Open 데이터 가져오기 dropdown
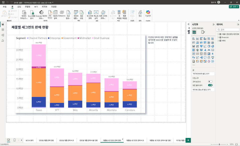 point(24,15)
